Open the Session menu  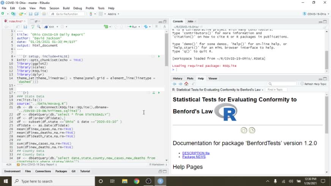[54, 8]
